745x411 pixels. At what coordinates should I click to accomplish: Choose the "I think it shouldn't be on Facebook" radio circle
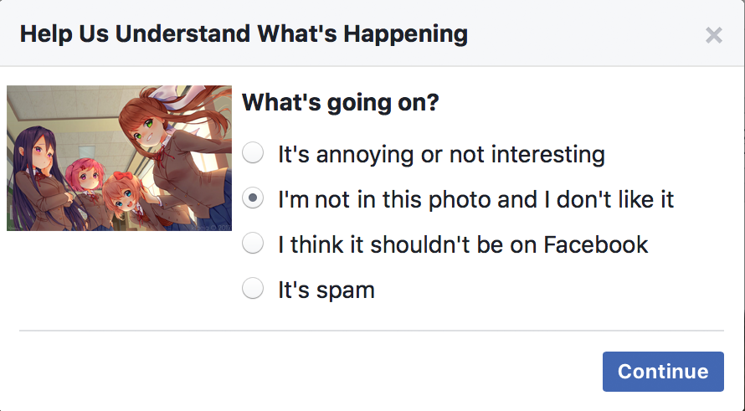click(x=253, y=244)
